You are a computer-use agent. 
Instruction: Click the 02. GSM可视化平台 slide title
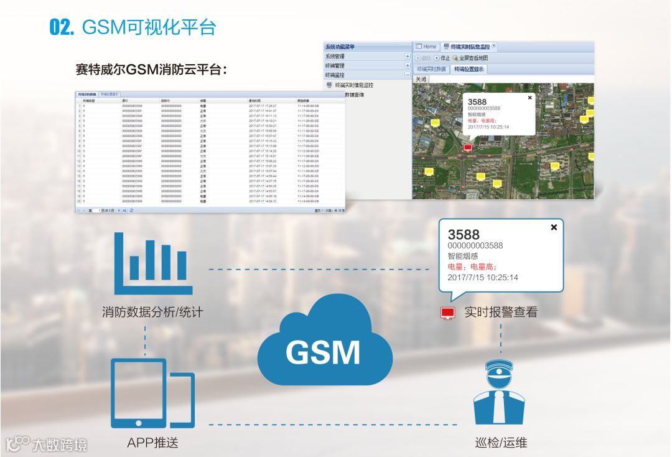(133, 27)
